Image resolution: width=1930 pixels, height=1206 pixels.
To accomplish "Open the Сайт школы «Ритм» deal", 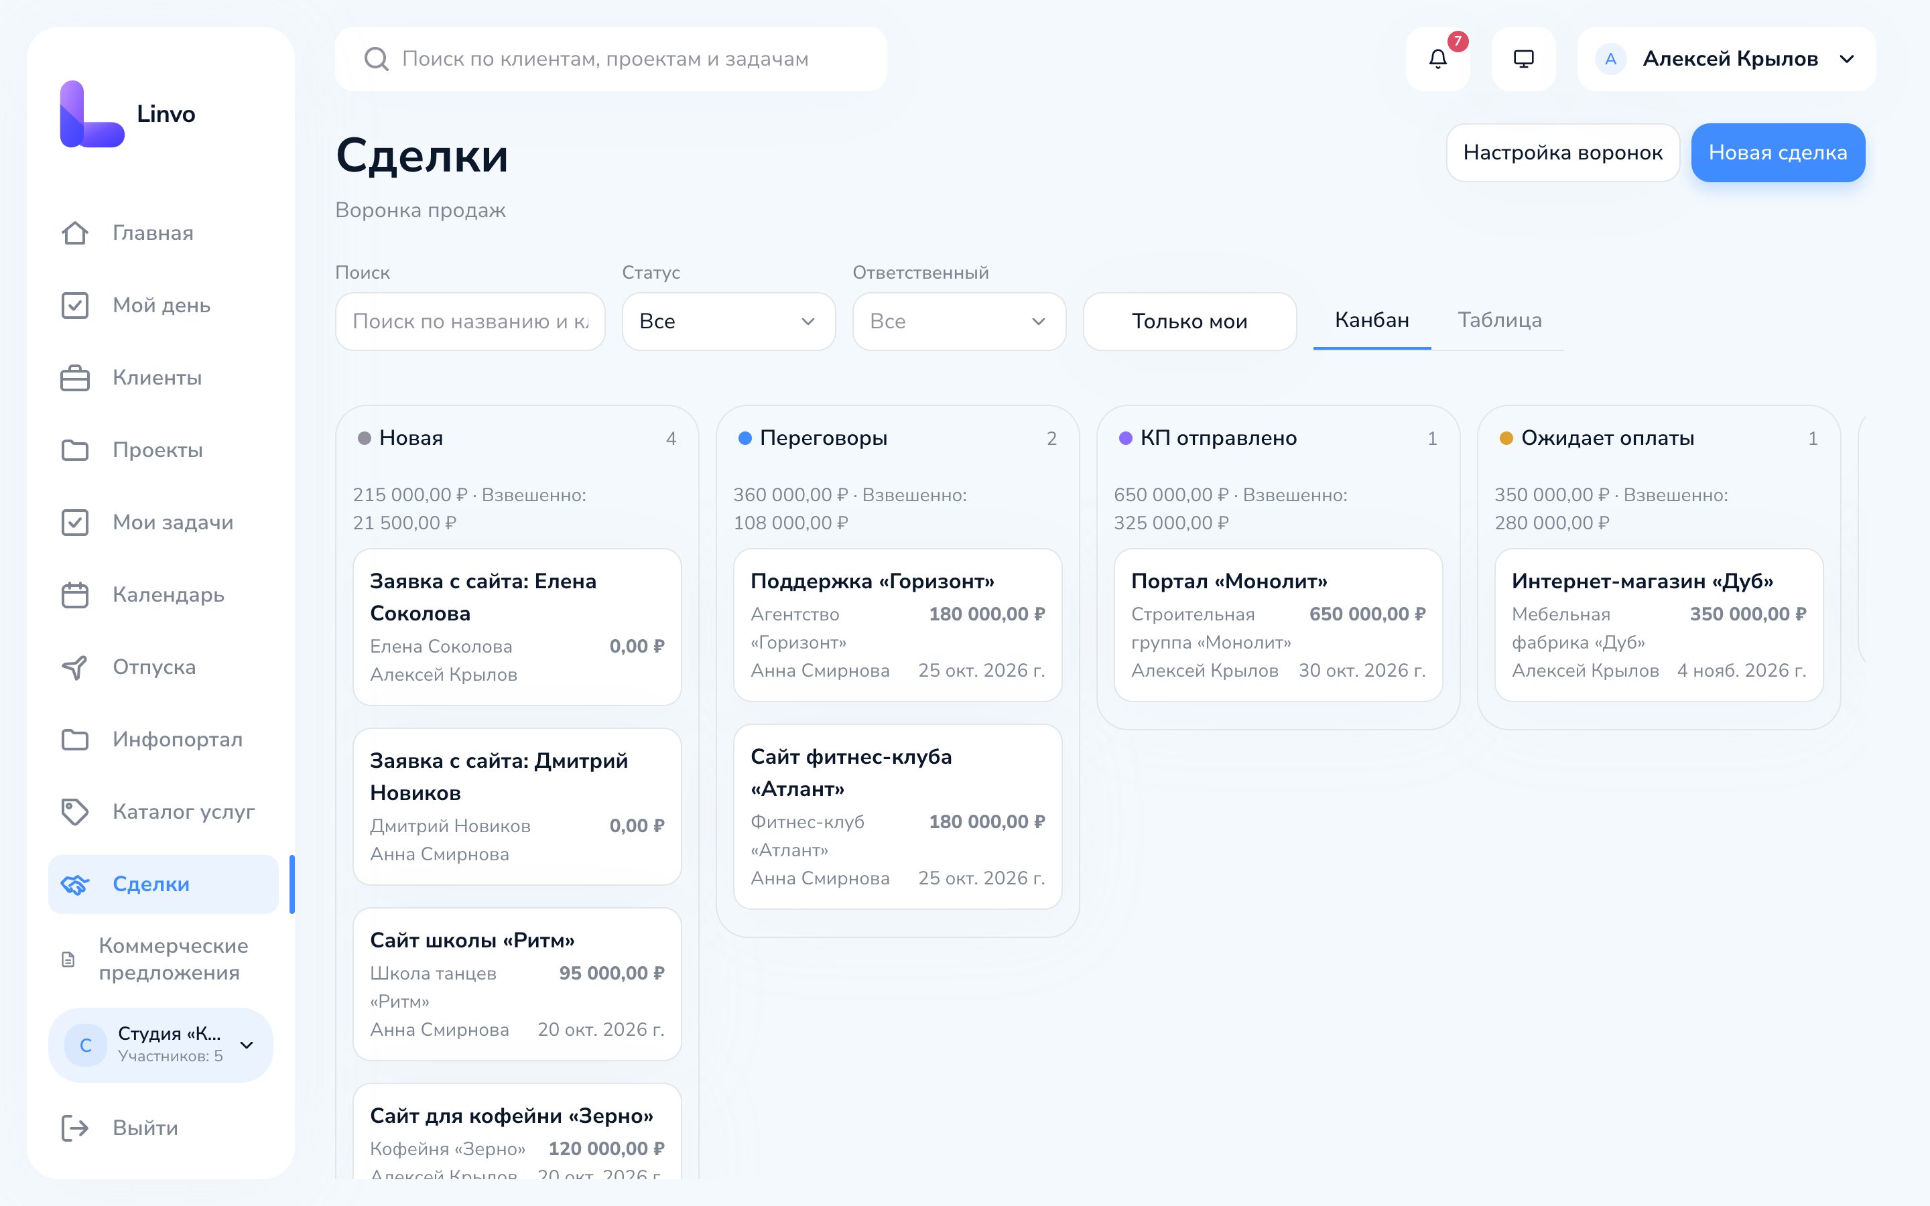I will (517, 984).
